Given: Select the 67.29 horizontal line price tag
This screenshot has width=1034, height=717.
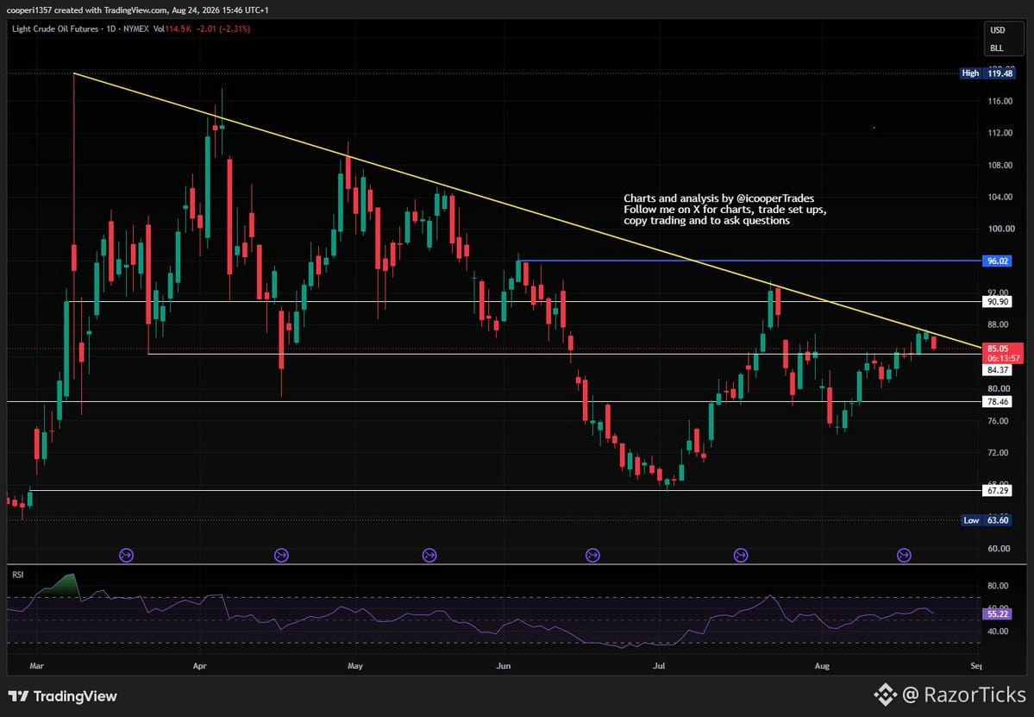Looking at the screenshot, I should pyautogui.click(x=999, y=491).
